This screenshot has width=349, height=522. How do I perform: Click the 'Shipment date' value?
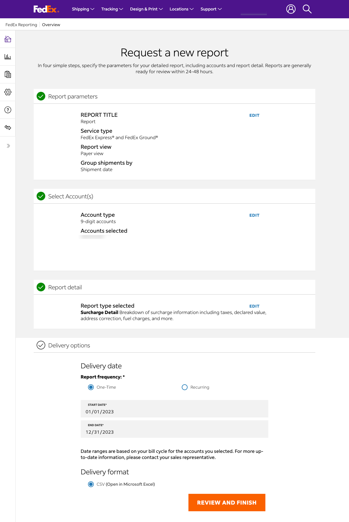(x=96, y=170)
